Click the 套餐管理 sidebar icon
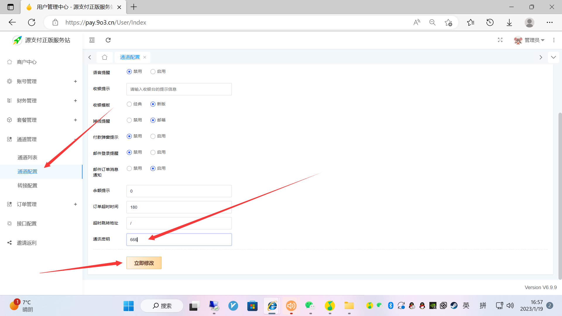 pos(10,120)
